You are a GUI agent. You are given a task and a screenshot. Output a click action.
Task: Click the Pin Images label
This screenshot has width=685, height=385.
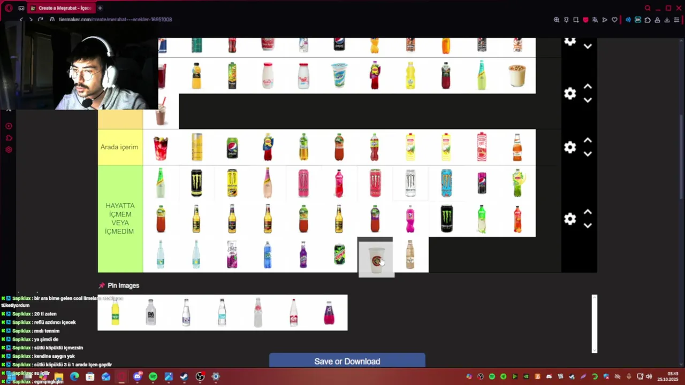coord(123,286)
